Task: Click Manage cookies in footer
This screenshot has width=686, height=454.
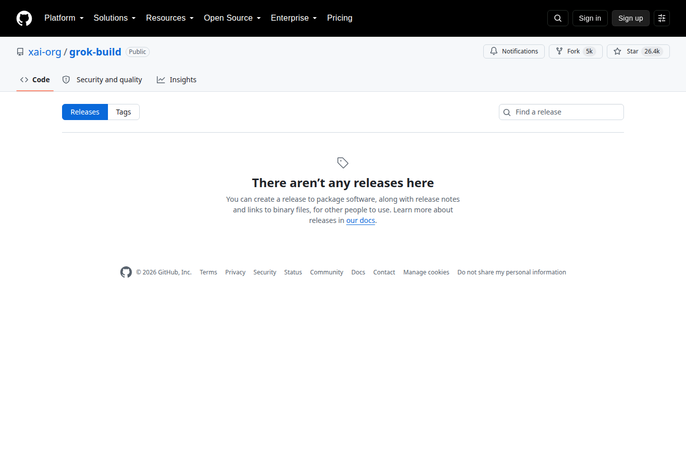Action: [x=426, y=272]
